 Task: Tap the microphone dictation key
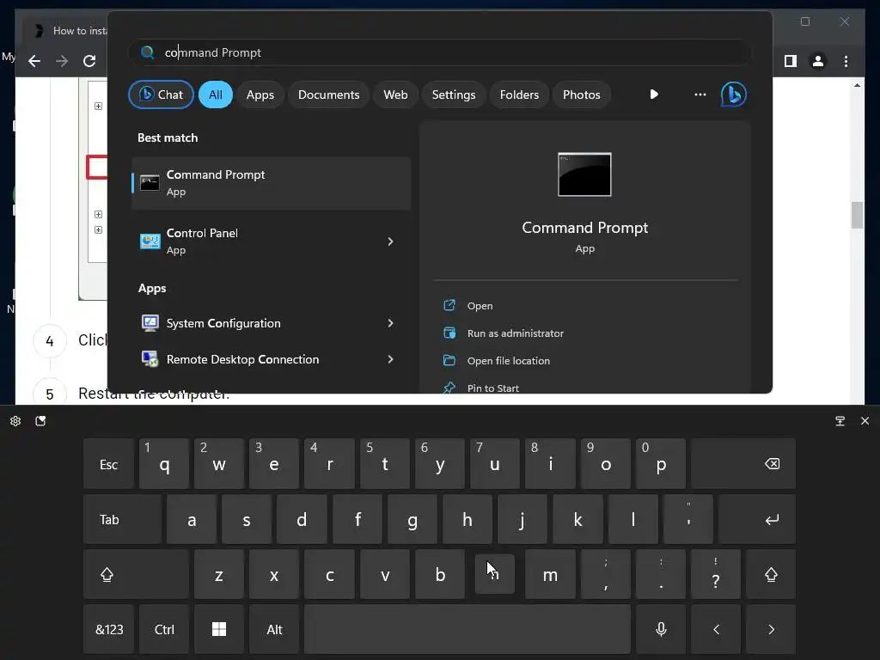(661, 629)
